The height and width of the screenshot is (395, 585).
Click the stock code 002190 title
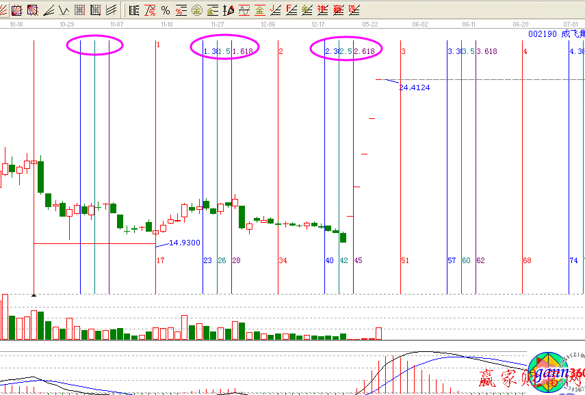(x=543, y=33)
